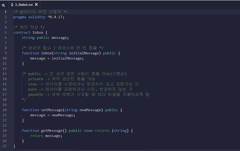Click 'private' in the comment on line 14
Image resolution: width=240 pixels, height=151 pixels.
pos(36,79)
